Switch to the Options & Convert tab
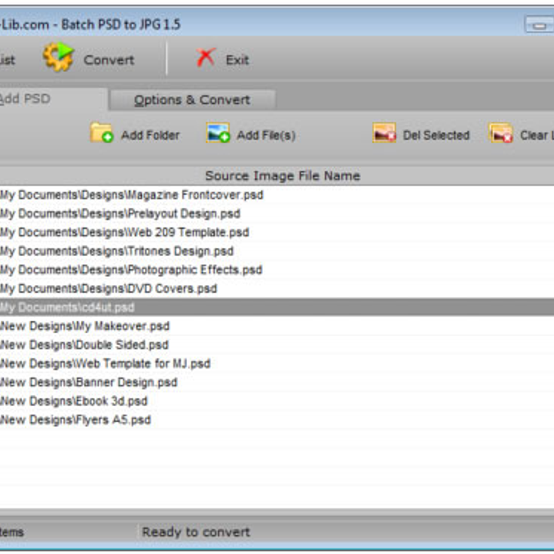Screen dimensions: 554x554 click(192, 100)
